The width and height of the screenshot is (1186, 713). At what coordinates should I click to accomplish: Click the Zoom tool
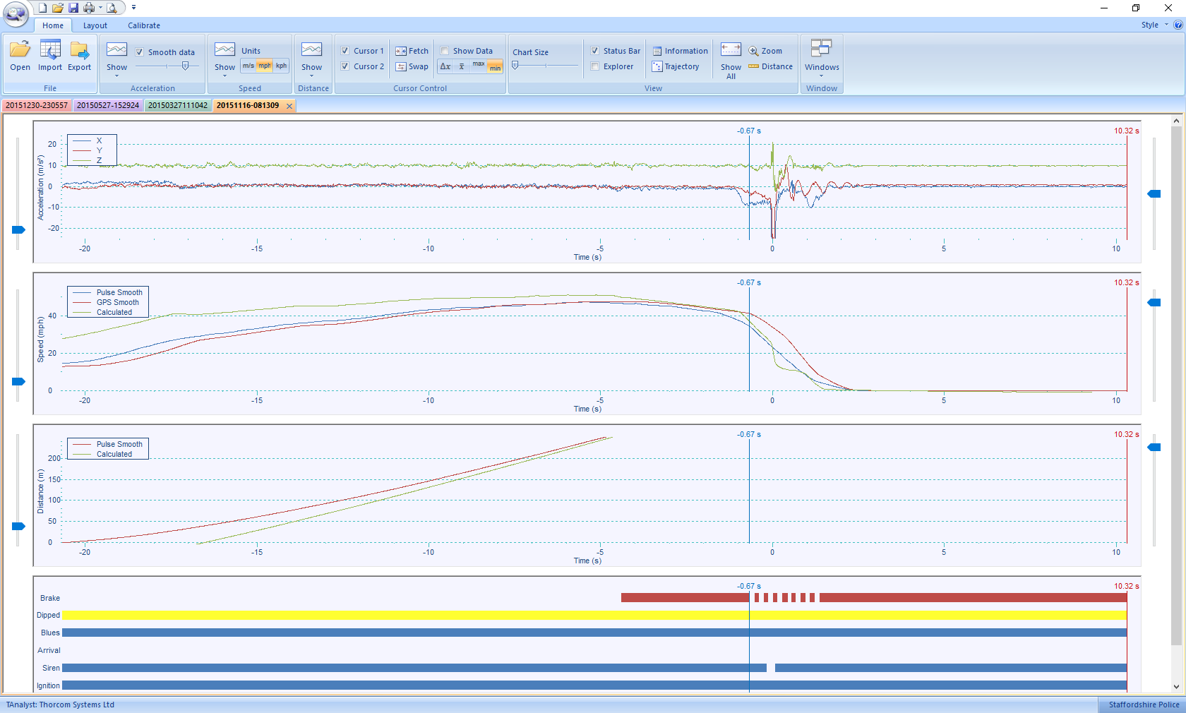point(766,51)
